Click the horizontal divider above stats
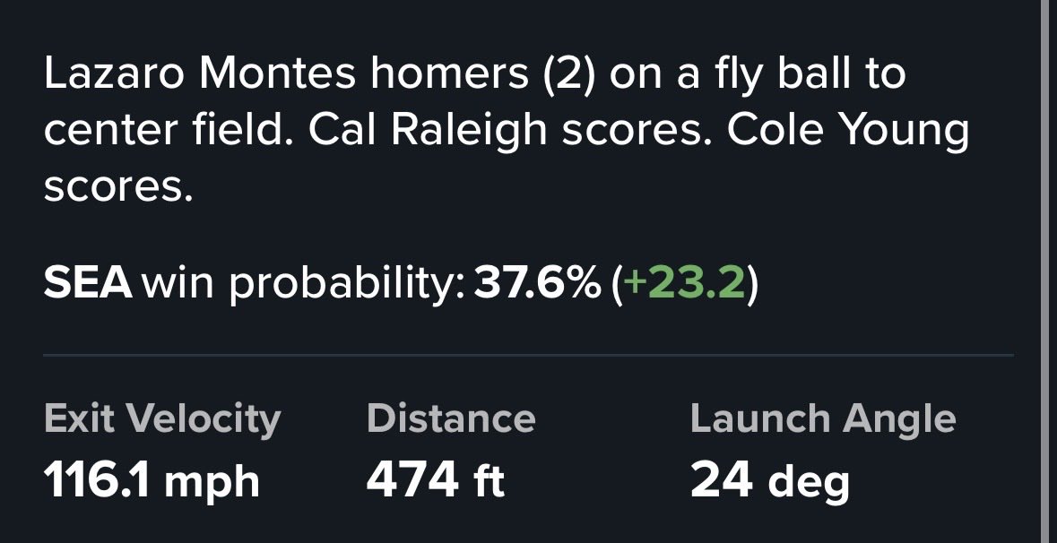Viewport: 1057px width, 543px height. coord(529,354)
